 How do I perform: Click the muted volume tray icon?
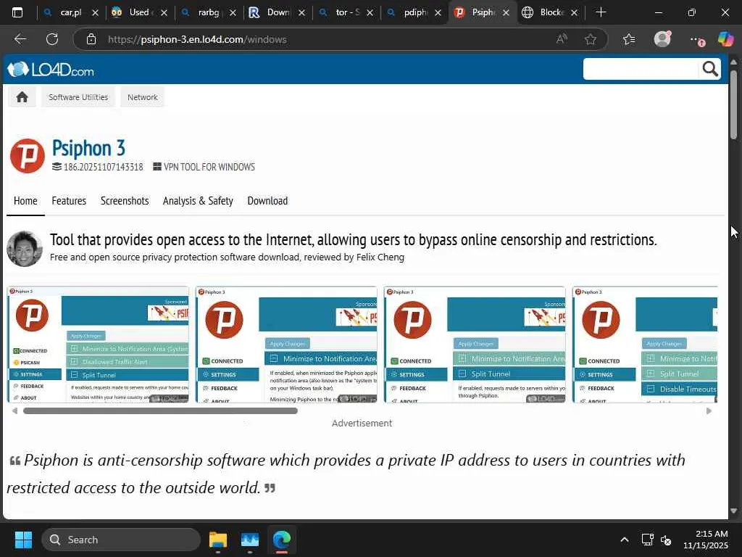pos(666,540)
